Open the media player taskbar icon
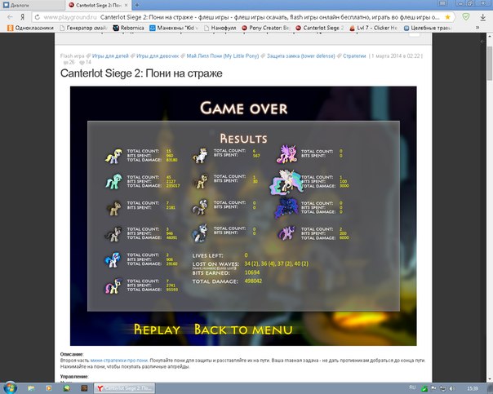Viewport: 493px width, 394px height. pos(49,388)
